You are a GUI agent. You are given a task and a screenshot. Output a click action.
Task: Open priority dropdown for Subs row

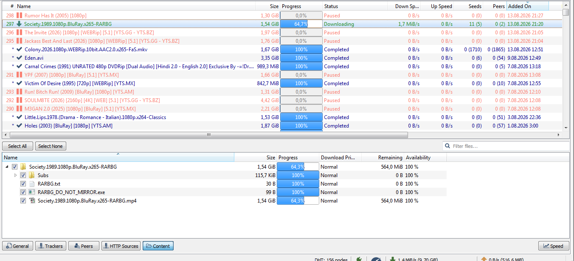[340, 175]
